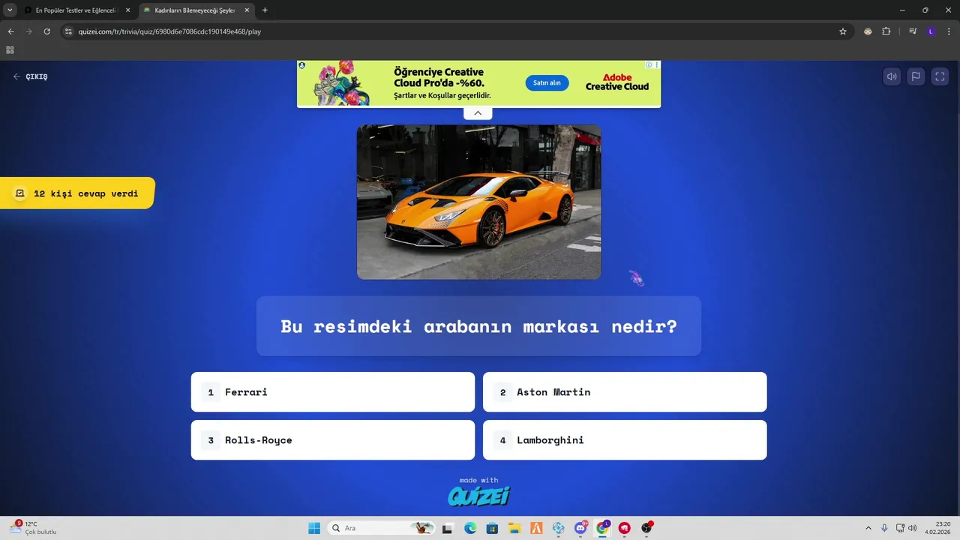Exit the quiz via ÇIKIŞ

(31, 76)
